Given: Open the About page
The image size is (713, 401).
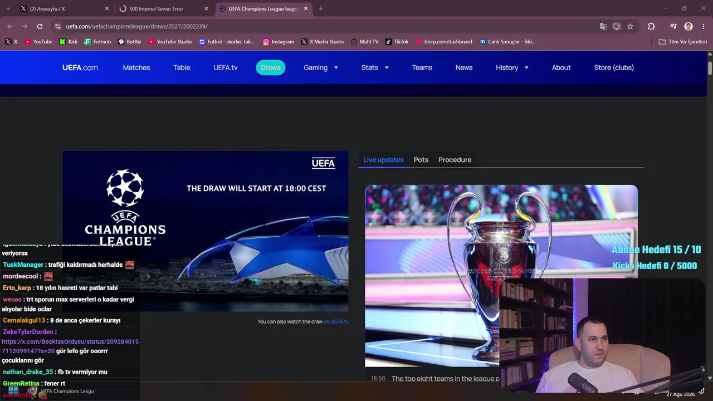Looking at the screenshot, I should point(561,67).
